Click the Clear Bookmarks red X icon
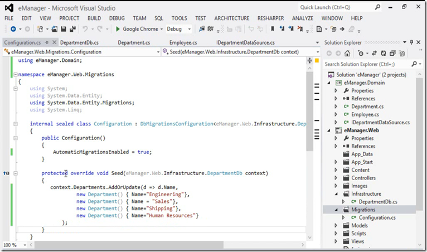 click(x=300, y=29)
